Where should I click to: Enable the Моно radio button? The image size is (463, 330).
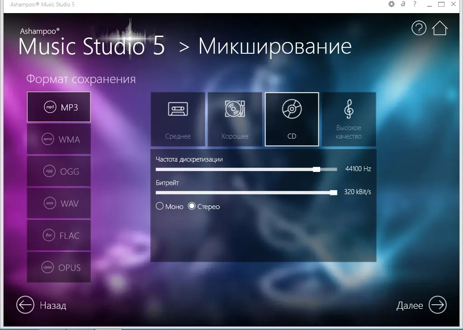coord(160,206)
